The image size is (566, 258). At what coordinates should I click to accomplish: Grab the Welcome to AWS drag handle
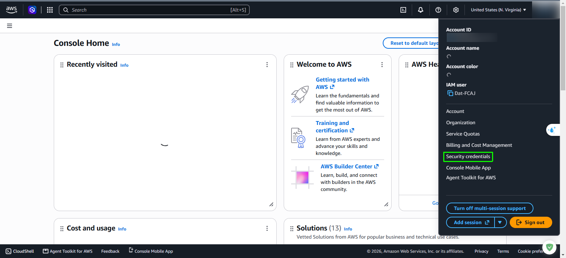click(292, 65)
